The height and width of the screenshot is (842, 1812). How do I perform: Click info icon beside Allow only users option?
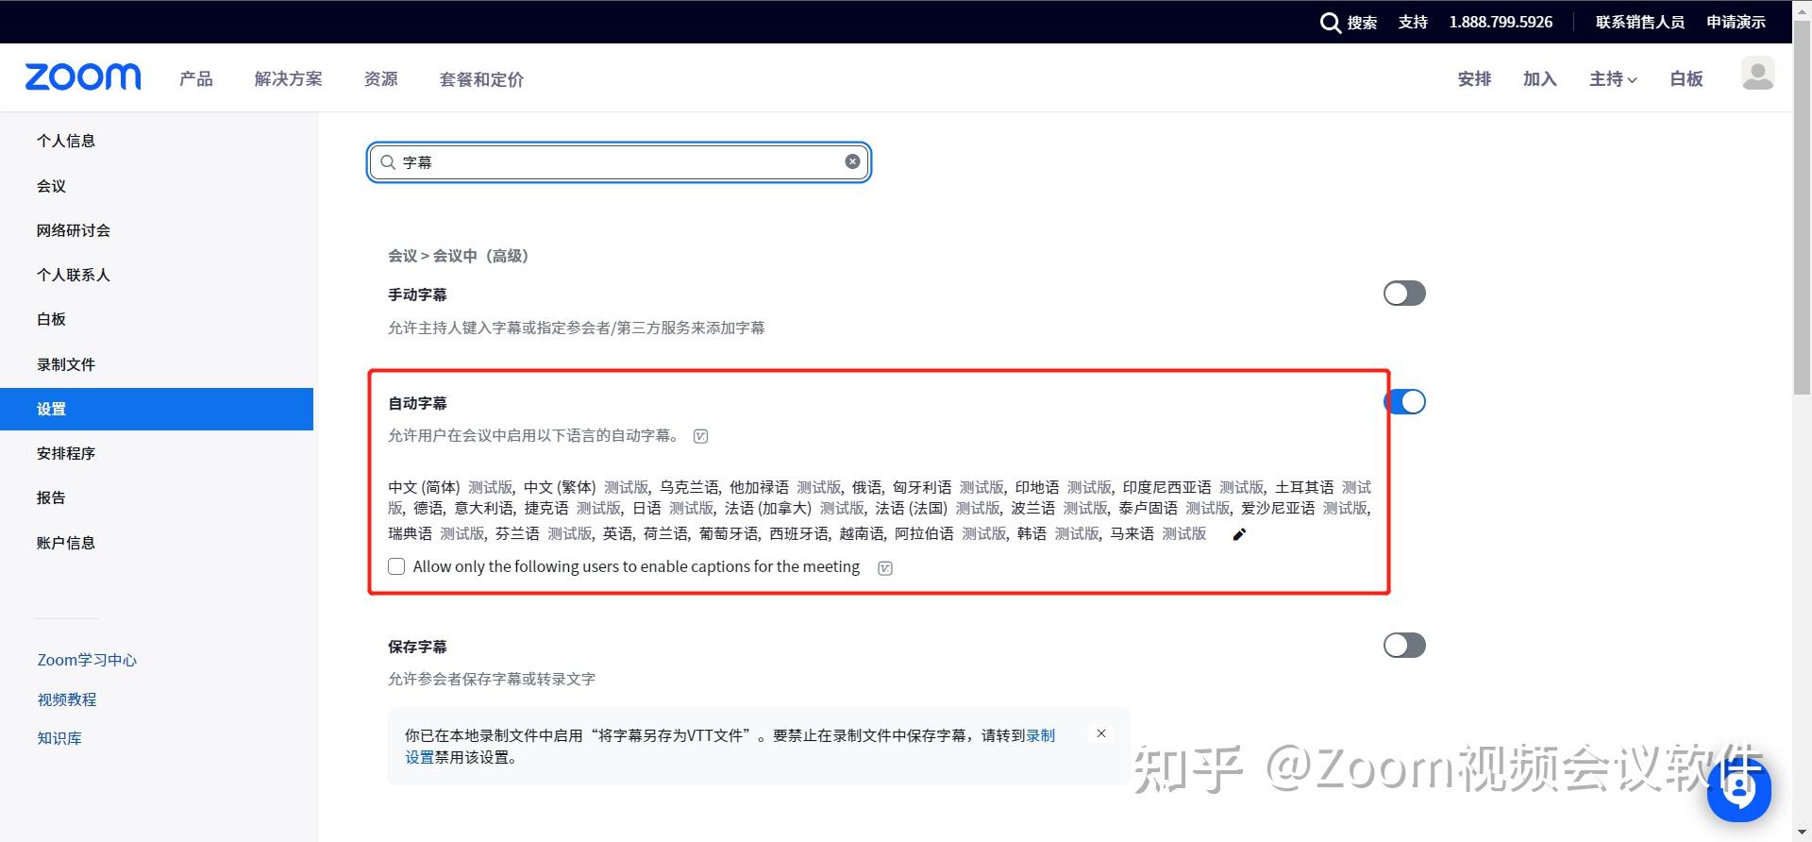point(885,567)
